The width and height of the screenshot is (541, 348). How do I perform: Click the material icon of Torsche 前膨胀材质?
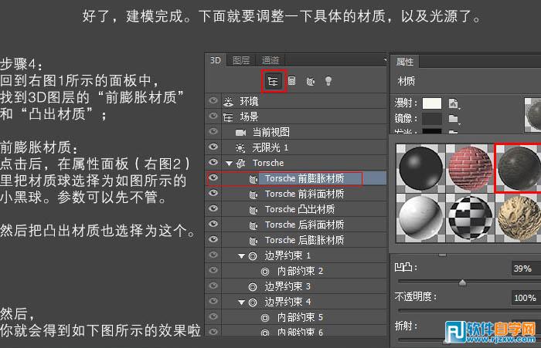tap(253, 179)
